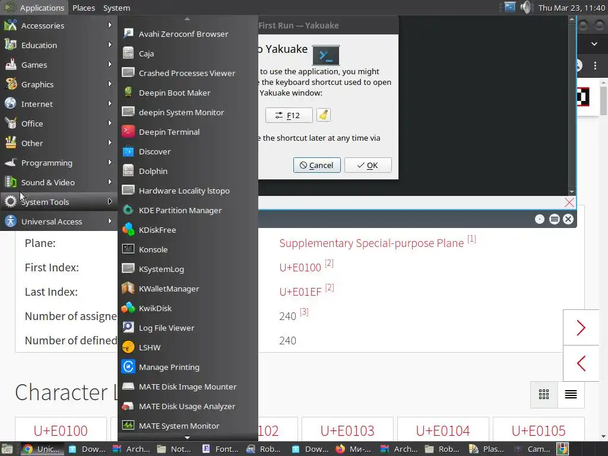Go to next block with right arrow
Image resolution: width=608 pixels, height=456 pixels.
click(x=581, y=328)
